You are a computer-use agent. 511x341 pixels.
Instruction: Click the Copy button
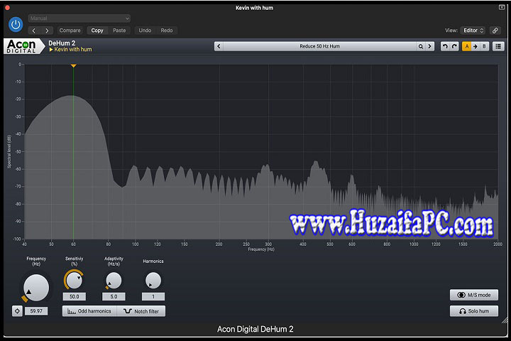[97, 31]
